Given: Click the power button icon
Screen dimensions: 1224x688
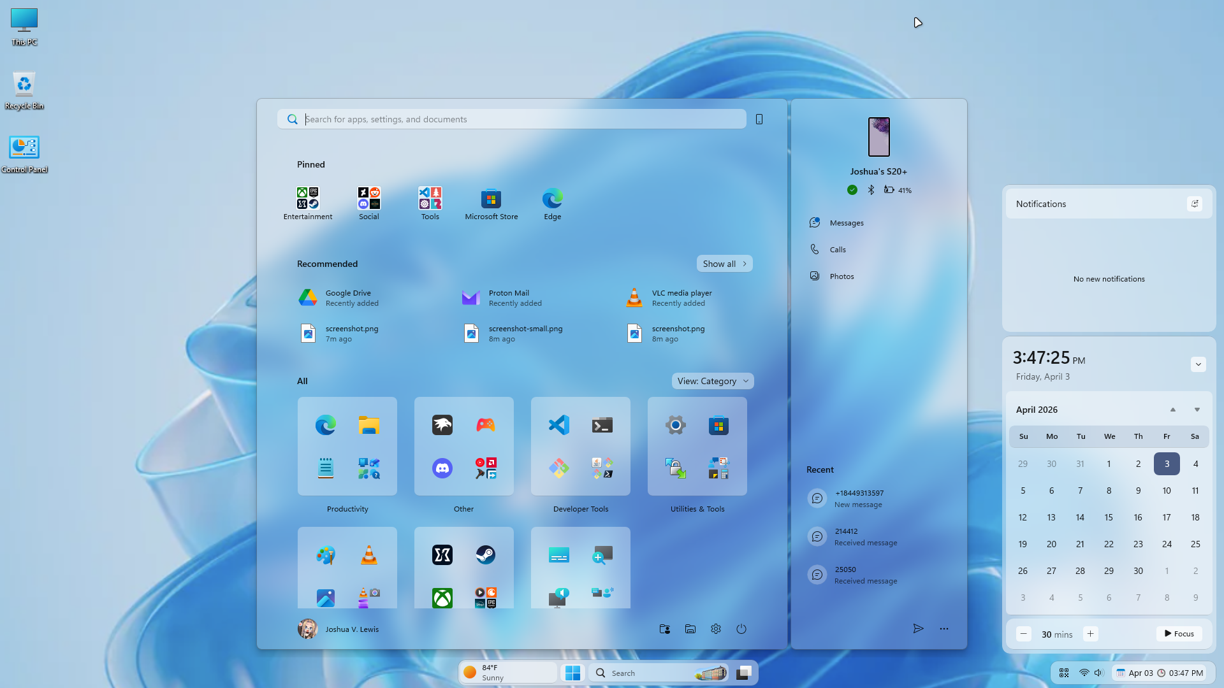Looking at the screenshot, I should coord(741,629).
